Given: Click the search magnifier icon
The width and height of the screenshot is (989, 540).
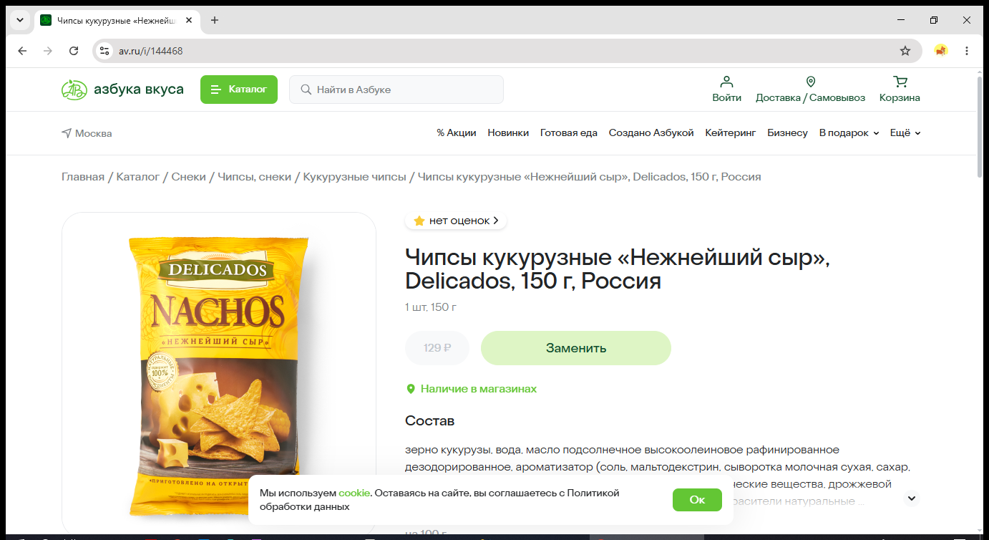Looking at the screenshot, I should (x=306, y=90).
